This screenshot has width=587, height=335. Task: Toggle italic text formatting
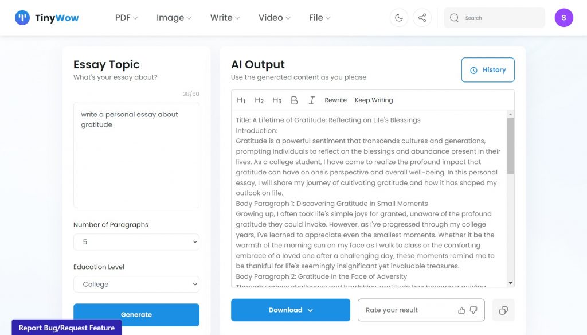312,100
